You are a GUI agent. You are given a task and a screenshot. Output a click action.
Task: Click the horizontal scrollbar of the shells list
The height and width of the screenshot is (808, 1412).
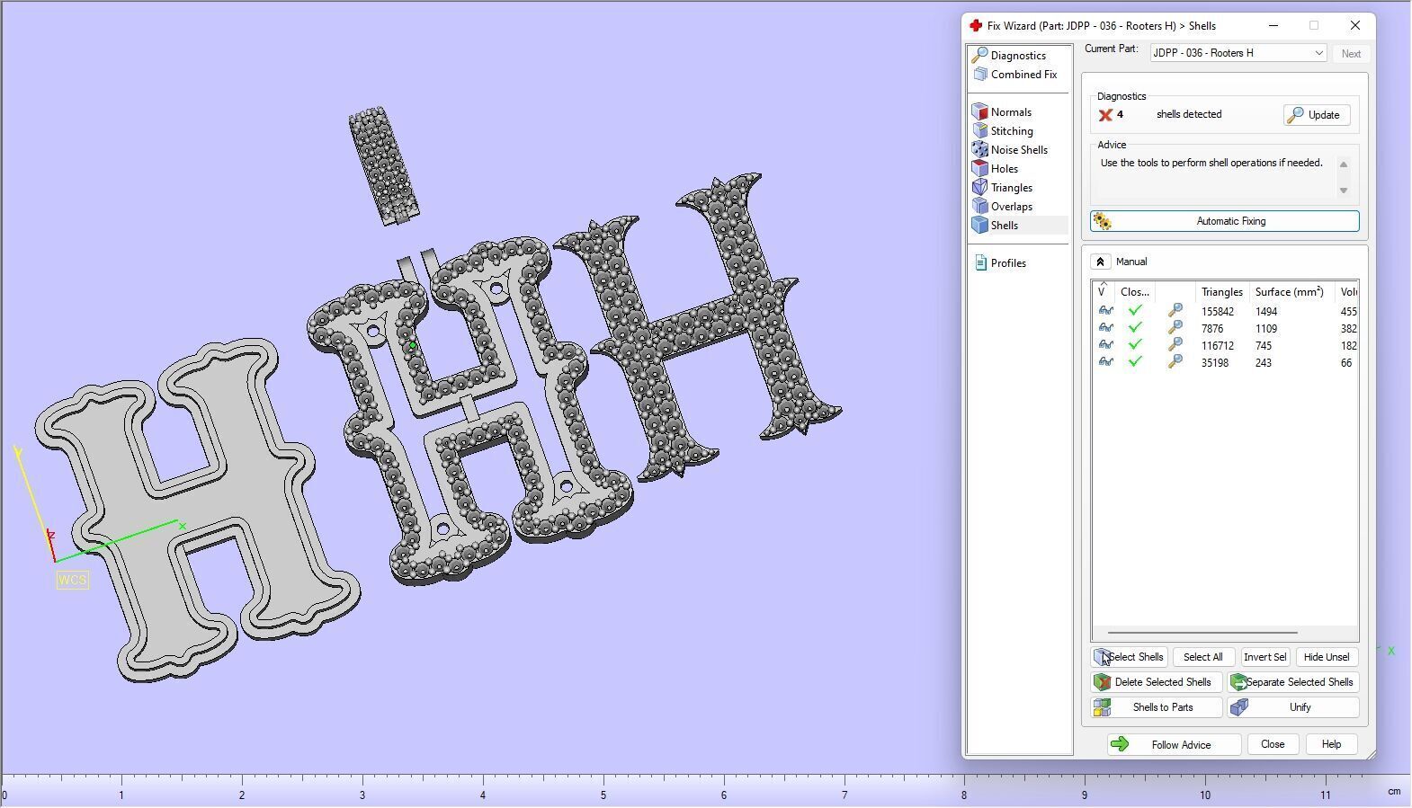1202,633
